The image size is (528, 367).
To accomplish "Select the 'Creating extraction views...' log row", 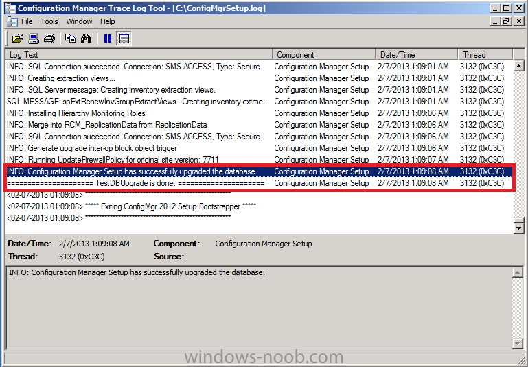I will (x=259, y=78).
